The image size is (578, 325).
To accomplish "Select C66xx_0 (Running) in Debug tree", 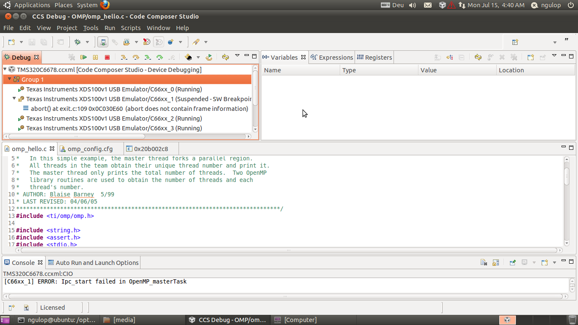I will pyautogui.click(x=114, y=89).
